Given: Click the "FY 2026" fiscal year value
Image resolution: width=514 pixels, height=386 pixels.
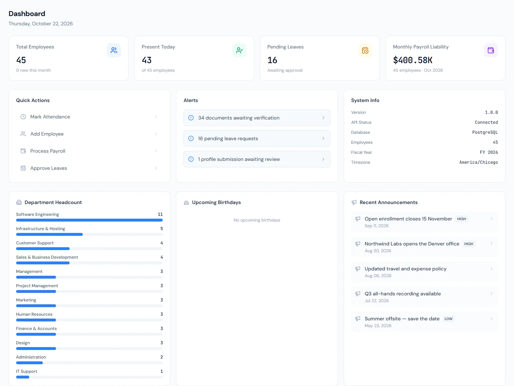Looking at the screenshot, I should tap(489, 152).
